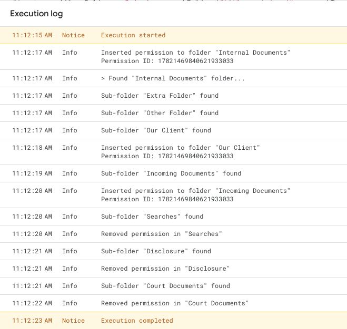Select '> Found "Internal Documents" folder...' entry
Screen dimensions: 347x329
pos(173,78)
